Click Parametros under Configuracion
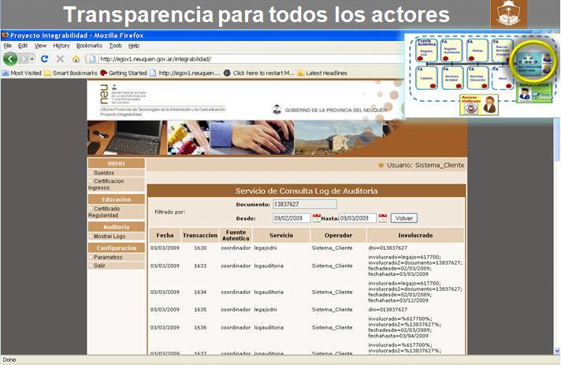This screenshot has width=561, height=365. tap(108, 257)
